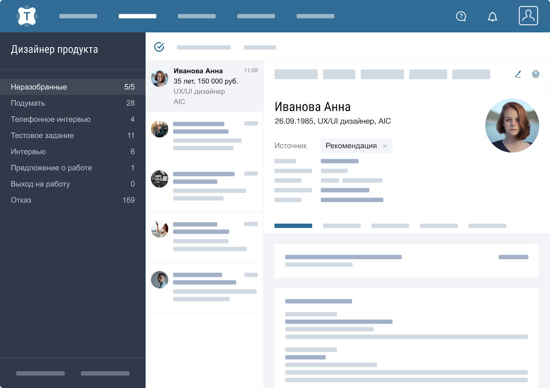Click the T logo icon
This screenshot has height=388, width=550.
click(27, 16)
